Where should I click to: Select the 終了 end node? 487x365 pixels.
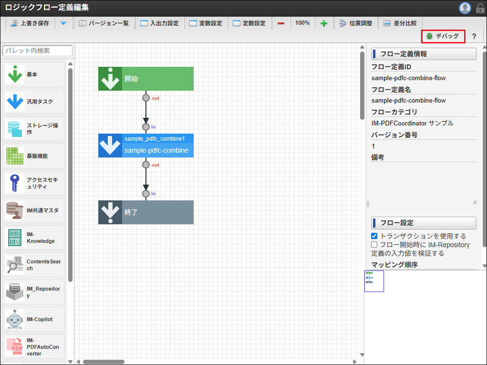pos(146,212)
